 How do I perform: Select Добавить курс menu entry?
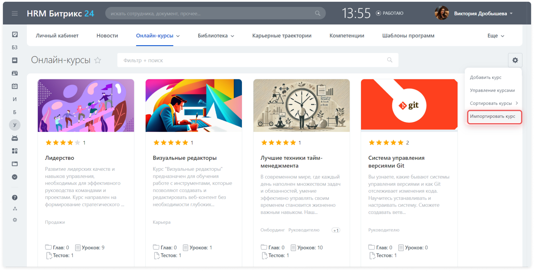(x=486, y=77)
